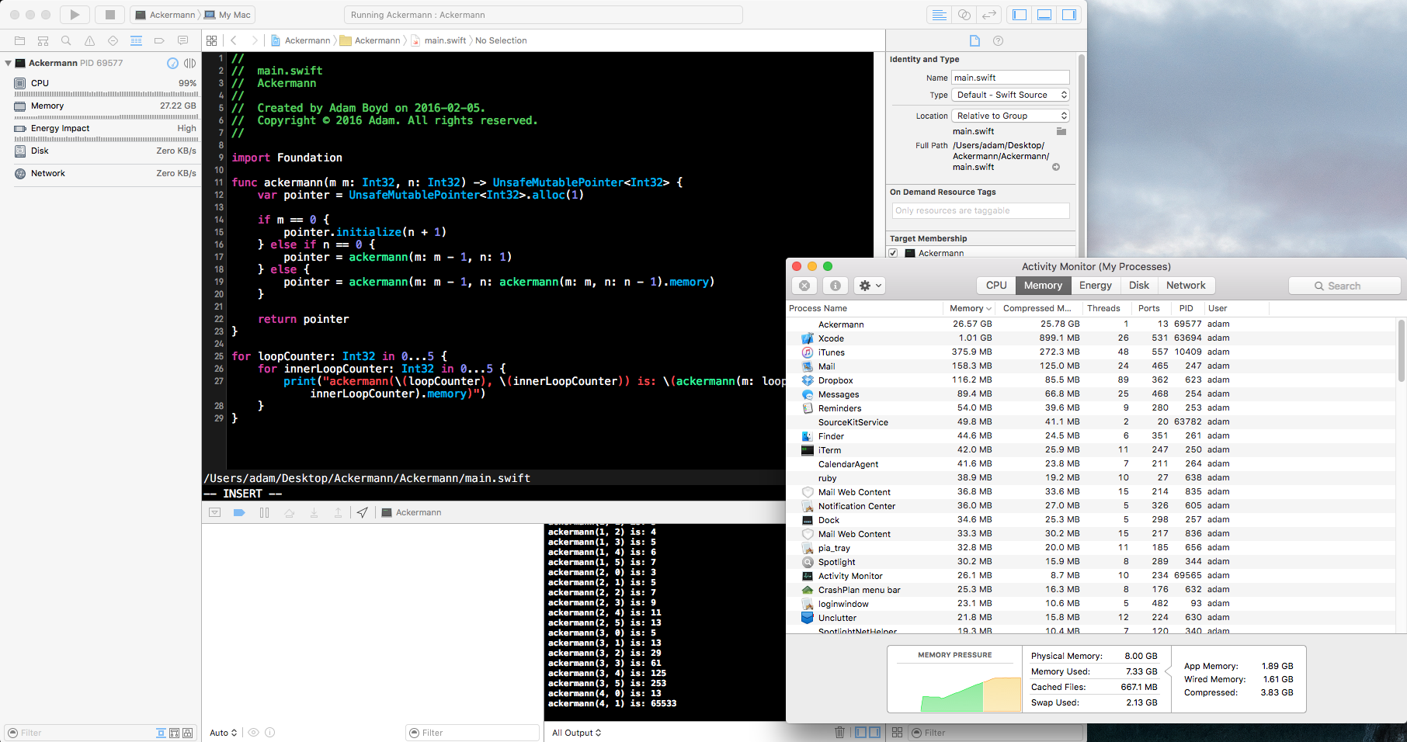Screen dimensions: 1407x742
Task: Click the related items grid icon
Action: (211, 40)
